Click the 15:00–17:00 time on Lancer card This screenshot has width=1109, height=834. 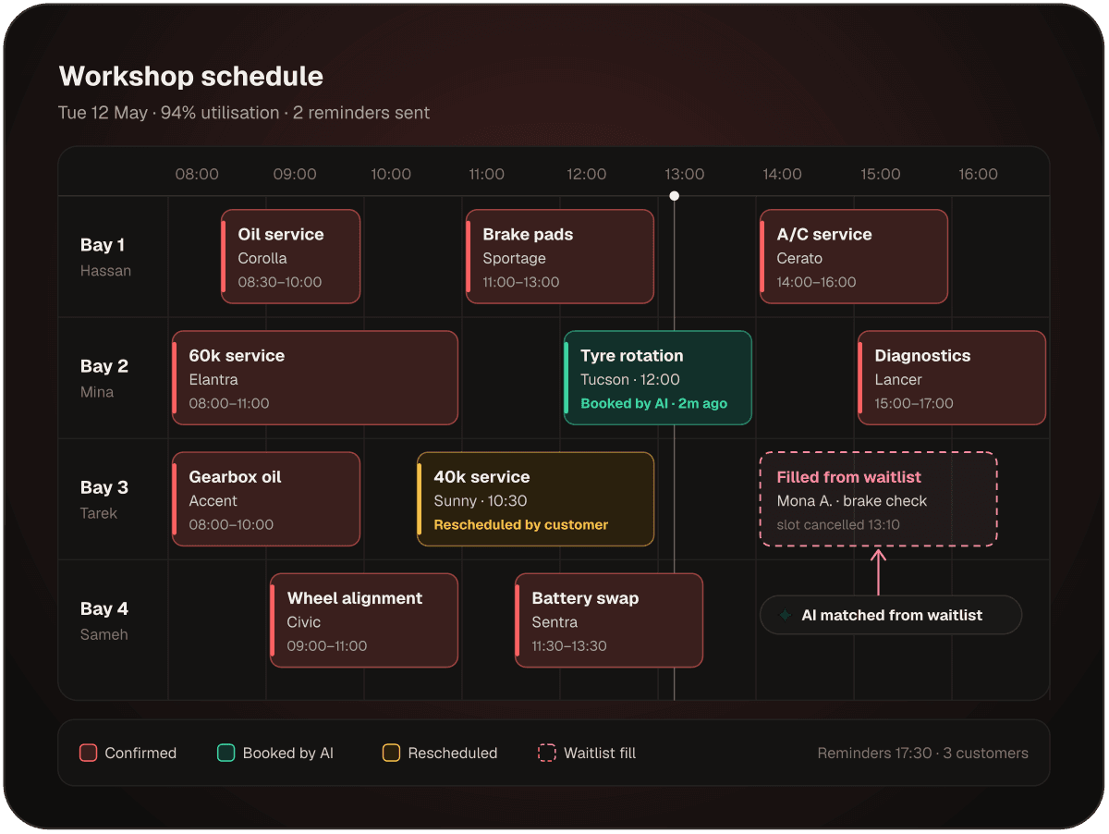[x=914, y=403]
